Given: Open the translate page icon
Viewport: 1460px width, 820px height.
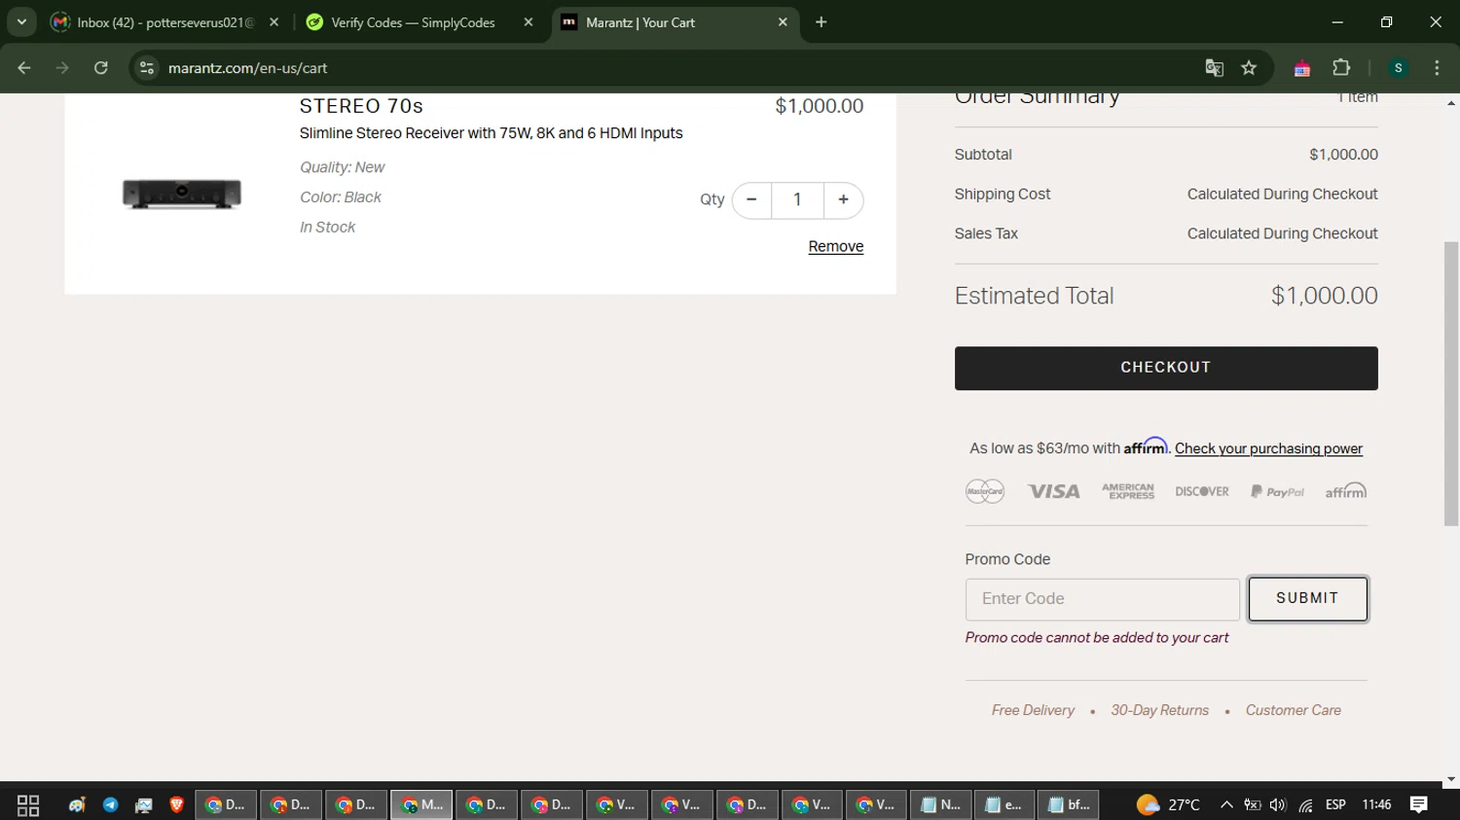Looking at the screenshot, I should (1214, 68).
